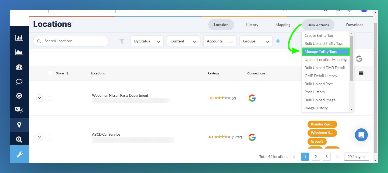Open the magnifier search sidebar icon
Viewport: 388px width, 173px height.
(x=19, y=139)
